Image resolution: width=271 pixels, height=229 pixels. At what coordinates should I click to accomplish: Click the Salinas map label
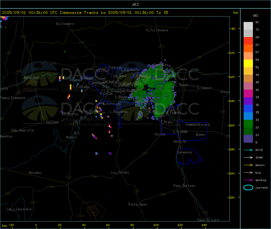[x=52, y=122]
